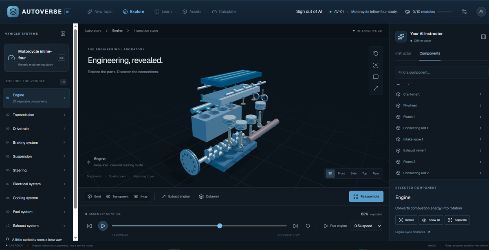The width and height of the screenshot is (489, 250).
Task: Select the Front camera view
Action: tap(341, 173)
